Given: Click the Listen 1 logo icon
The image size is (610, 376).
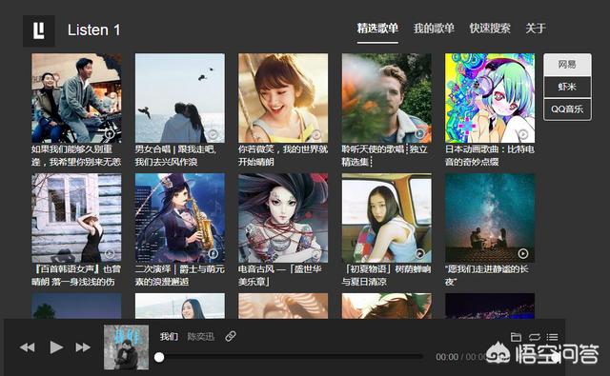Looking at the screenshot, I should tap(38, 31).
